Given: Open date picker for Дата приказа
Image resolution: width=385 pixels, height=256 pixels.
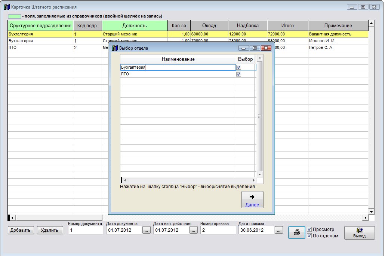Looking at the screenshot, I should pos(279,230).
